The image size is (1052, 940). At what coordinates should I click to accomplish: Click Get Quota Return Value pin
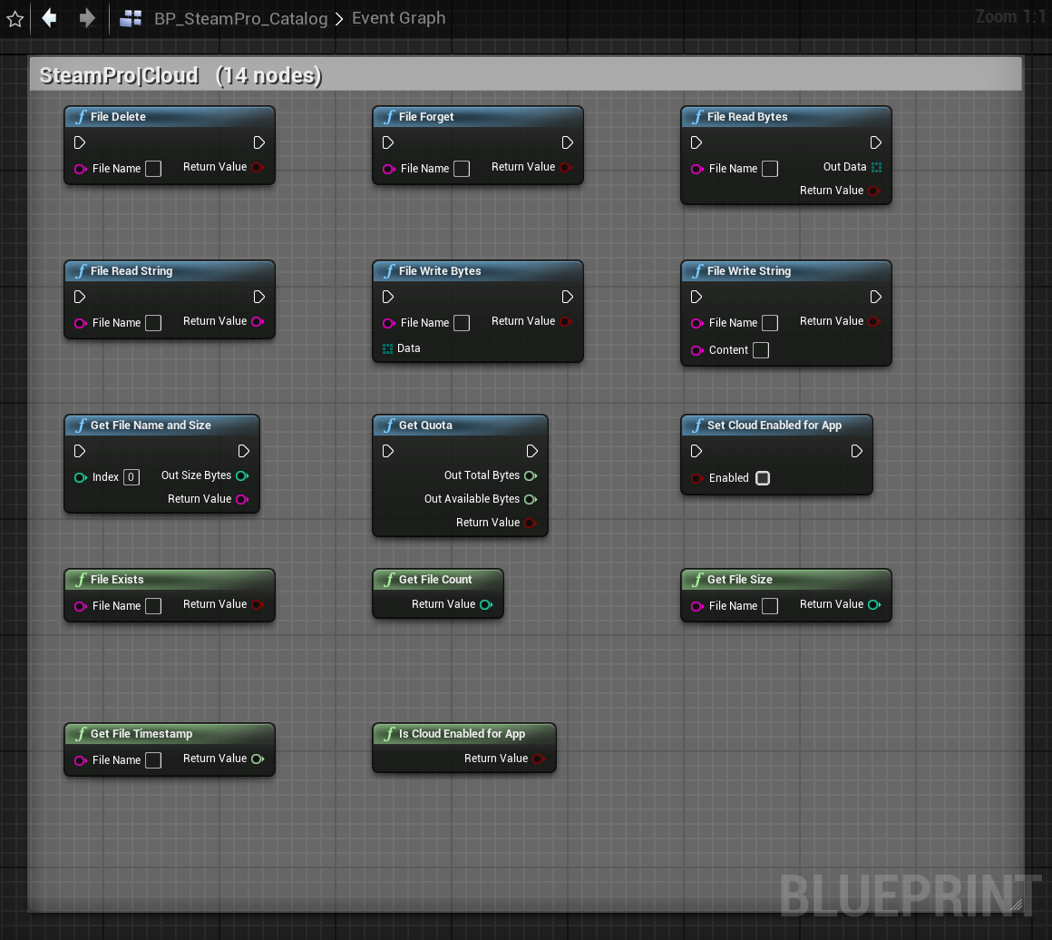click(531, 523)
